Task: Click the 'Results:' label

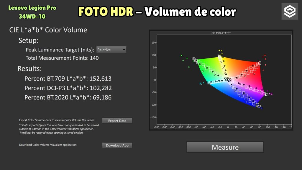Action: click(30, 68)
